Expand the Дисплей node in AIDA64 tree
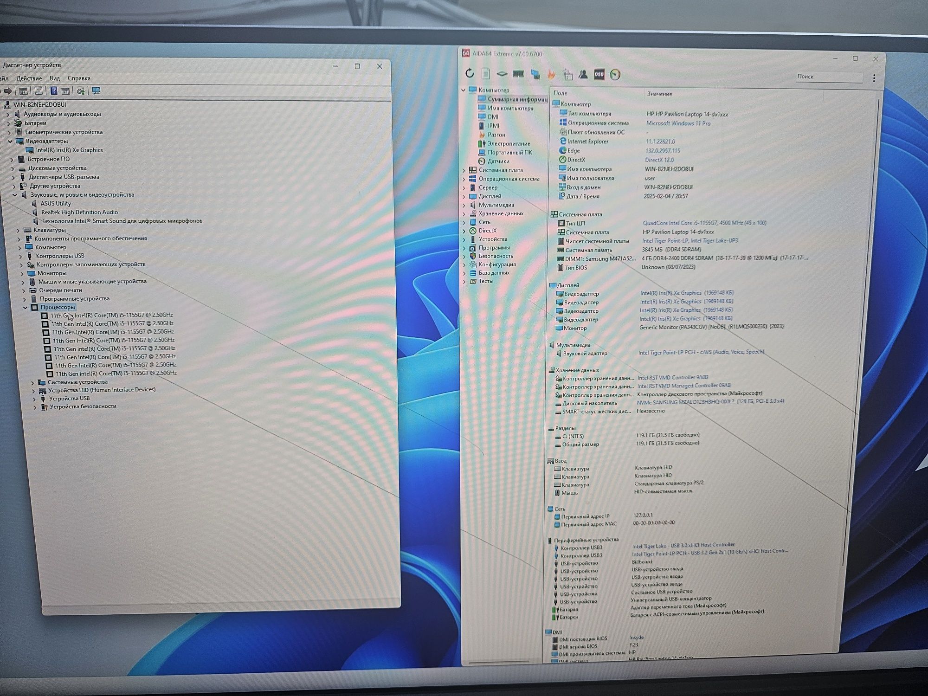The height and width of the screenshot is (696, 928). (x=464, y=197)
